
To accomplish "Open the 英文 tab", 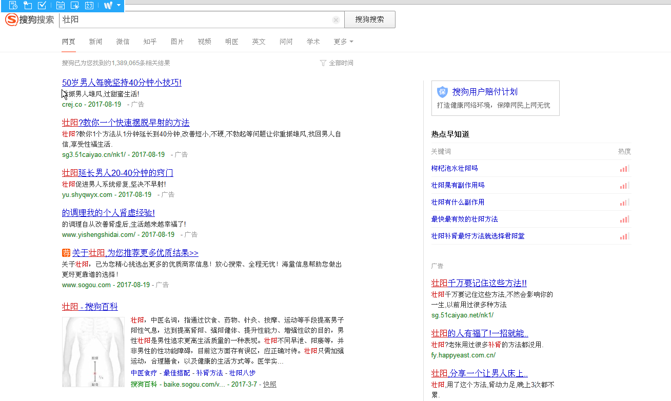I will (259, 42).
